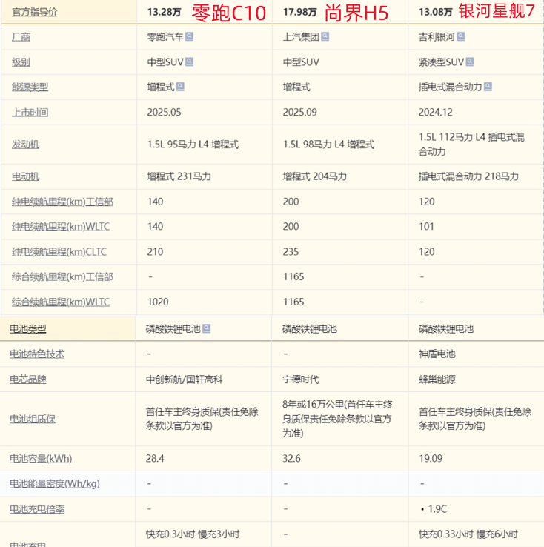Open the icon next to 插电式混合动力 energy type
The height and width of the screenshot is (547, 544).
coord(488,87)
